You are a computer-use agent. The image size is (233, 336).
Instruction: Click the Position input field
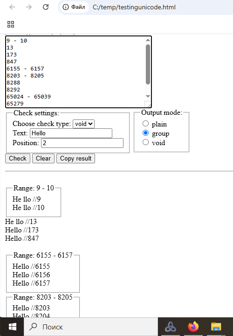82,143
